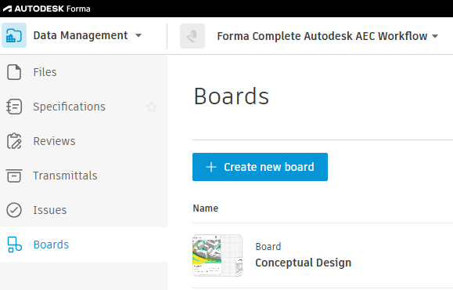Navigate to Transmittals

(65, 176)
